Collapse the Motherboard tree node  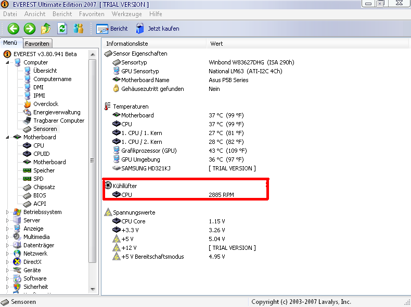point(7,137)
